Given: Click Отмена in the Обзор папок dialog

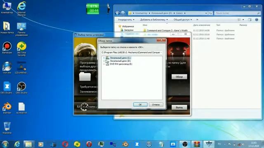Looking at the screenshot, I should click(x=156, y=104).
